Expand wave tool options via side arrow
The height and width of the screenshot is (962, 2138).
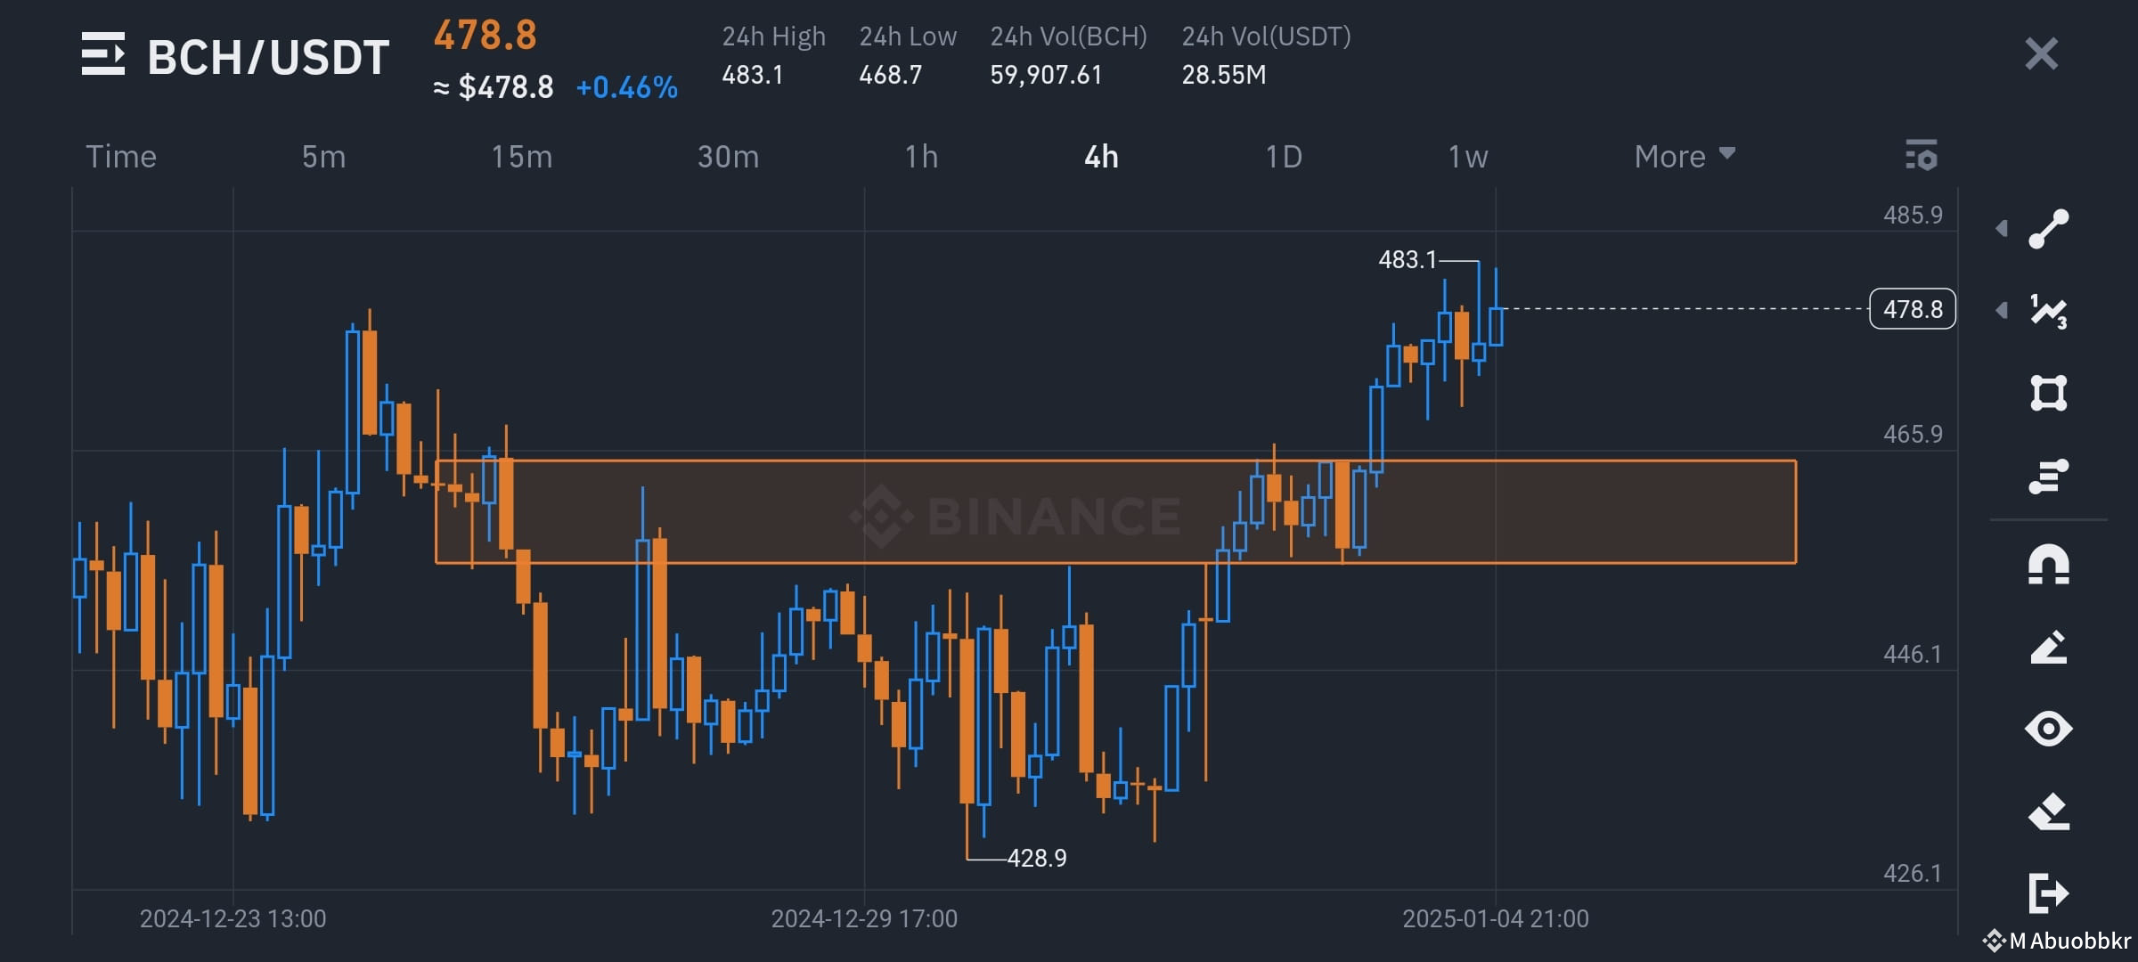2003,312
